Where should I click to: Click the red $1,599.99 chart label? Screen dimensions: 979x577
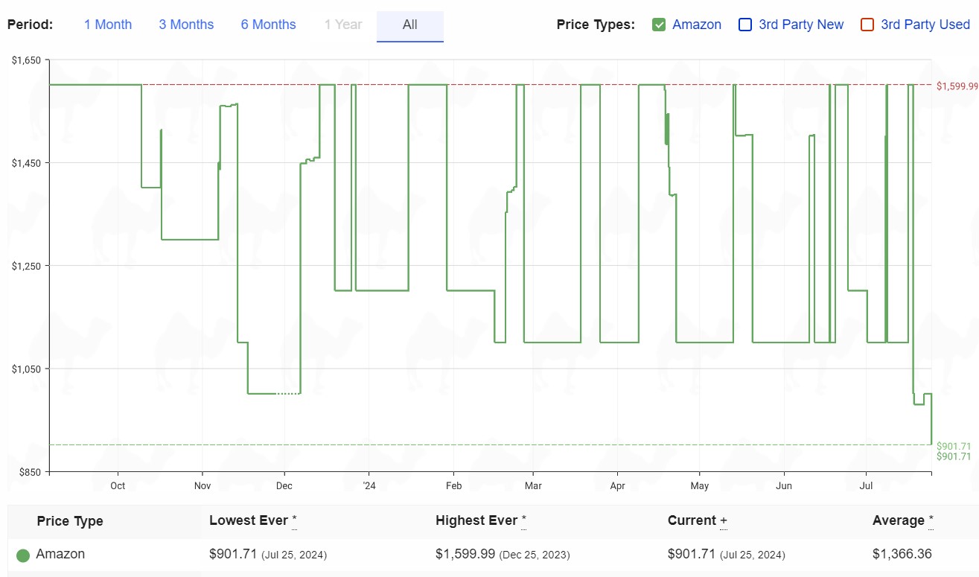pos(957,86)
